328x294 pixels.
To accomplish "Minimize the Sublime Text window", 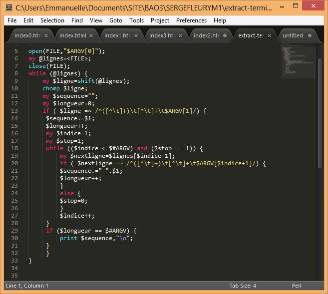I will pos(282,6).
